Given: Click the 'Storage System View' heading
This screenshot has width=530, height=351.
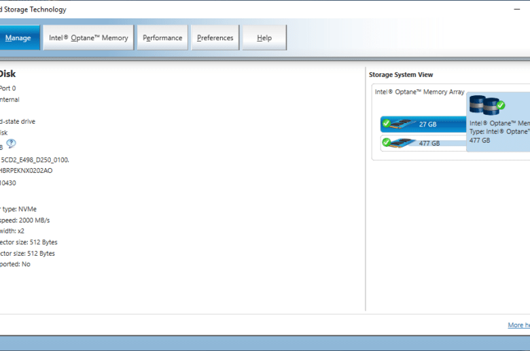Looking at the screenshot, I should [401, 74].
